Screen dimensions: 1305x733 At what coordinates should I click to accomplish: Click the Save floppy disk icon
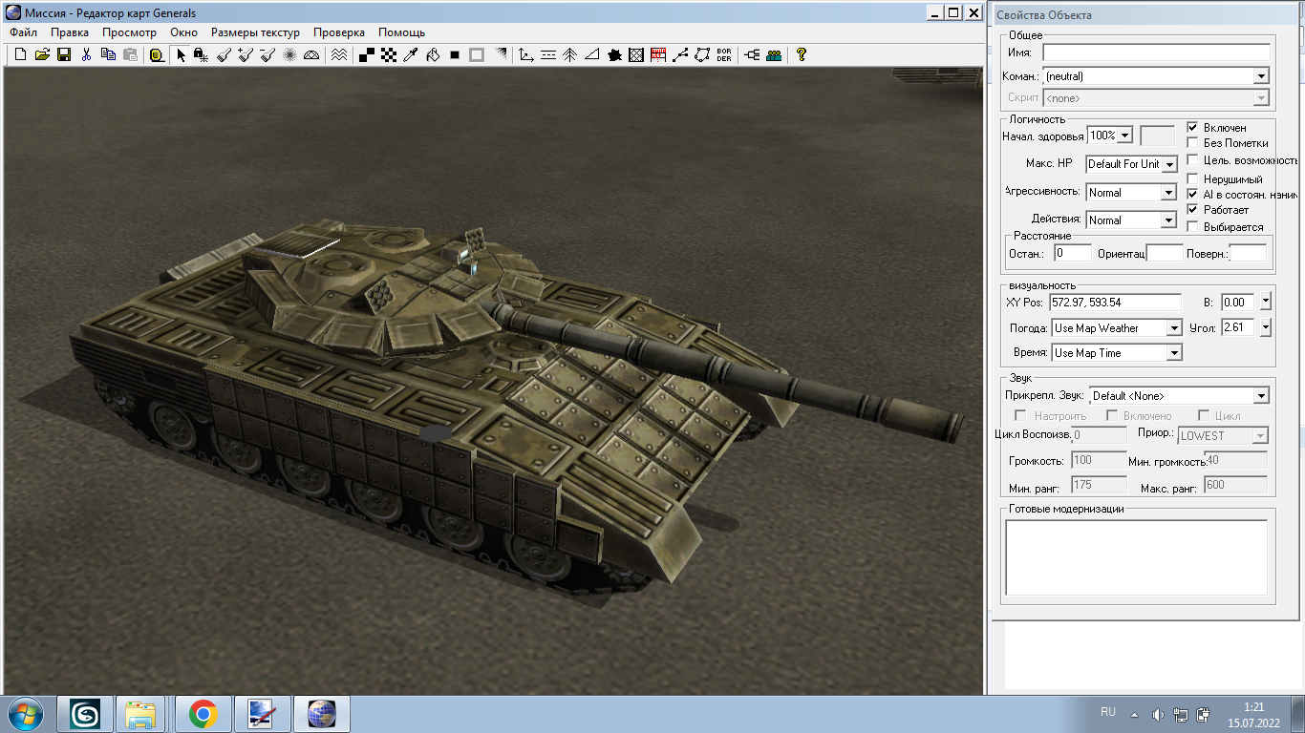tap(64, 54)
